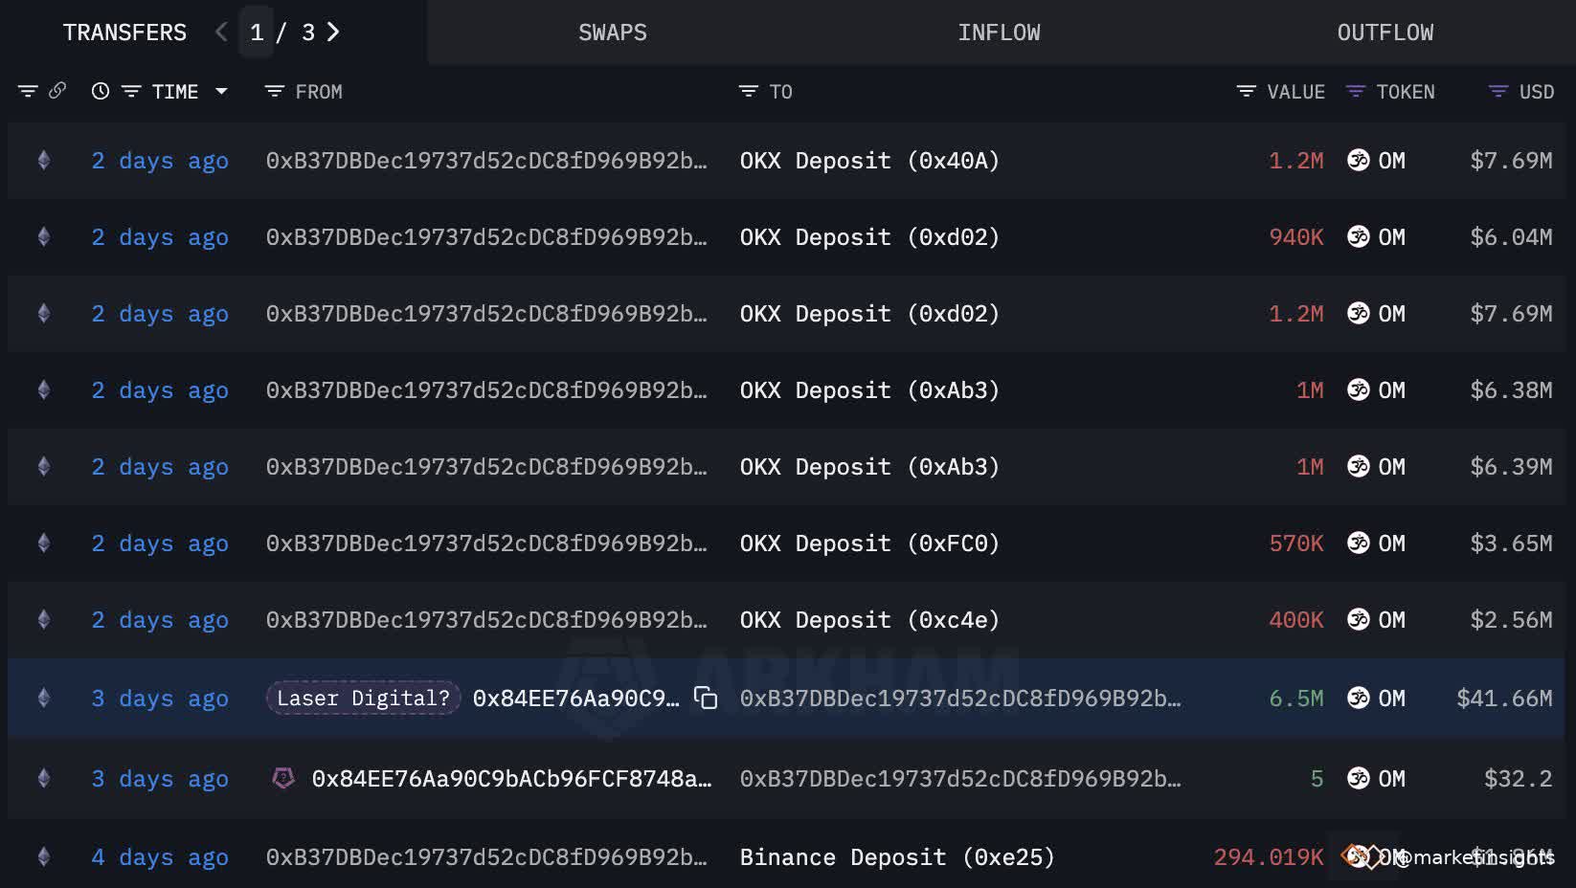Click Ethereum icon in the 940K row
The image size is (1576, 888).
click(x=44, y=237)
